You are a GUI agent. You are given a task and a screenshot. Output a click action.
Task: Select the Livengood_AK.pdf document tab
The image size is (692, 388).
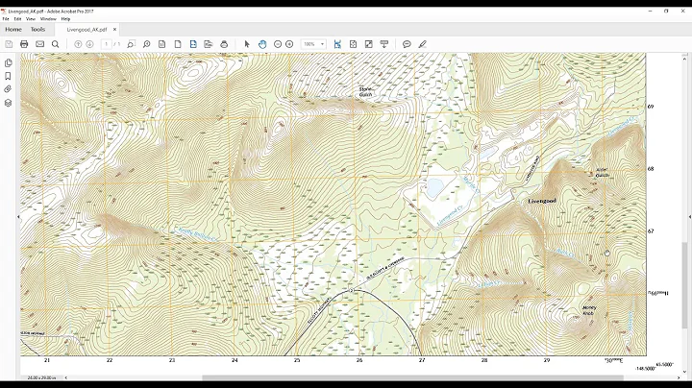pos(86,30)
